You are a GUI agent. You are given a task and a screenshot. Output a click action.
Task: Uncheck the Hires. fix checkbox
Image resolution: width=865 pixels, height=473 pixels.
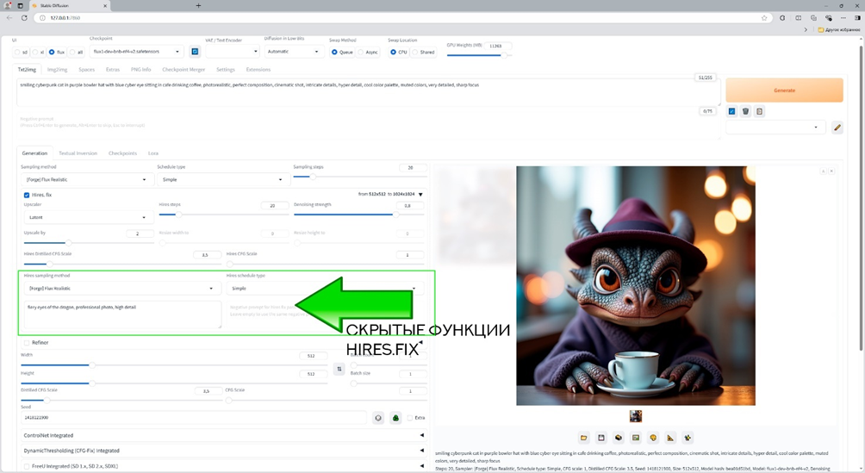click(x=27, y=195)
